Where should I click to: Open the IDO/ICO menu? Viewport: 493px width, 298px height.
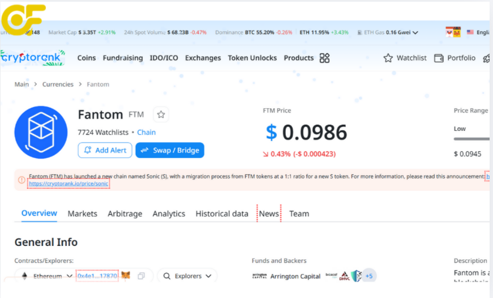[x=164, y=58]
